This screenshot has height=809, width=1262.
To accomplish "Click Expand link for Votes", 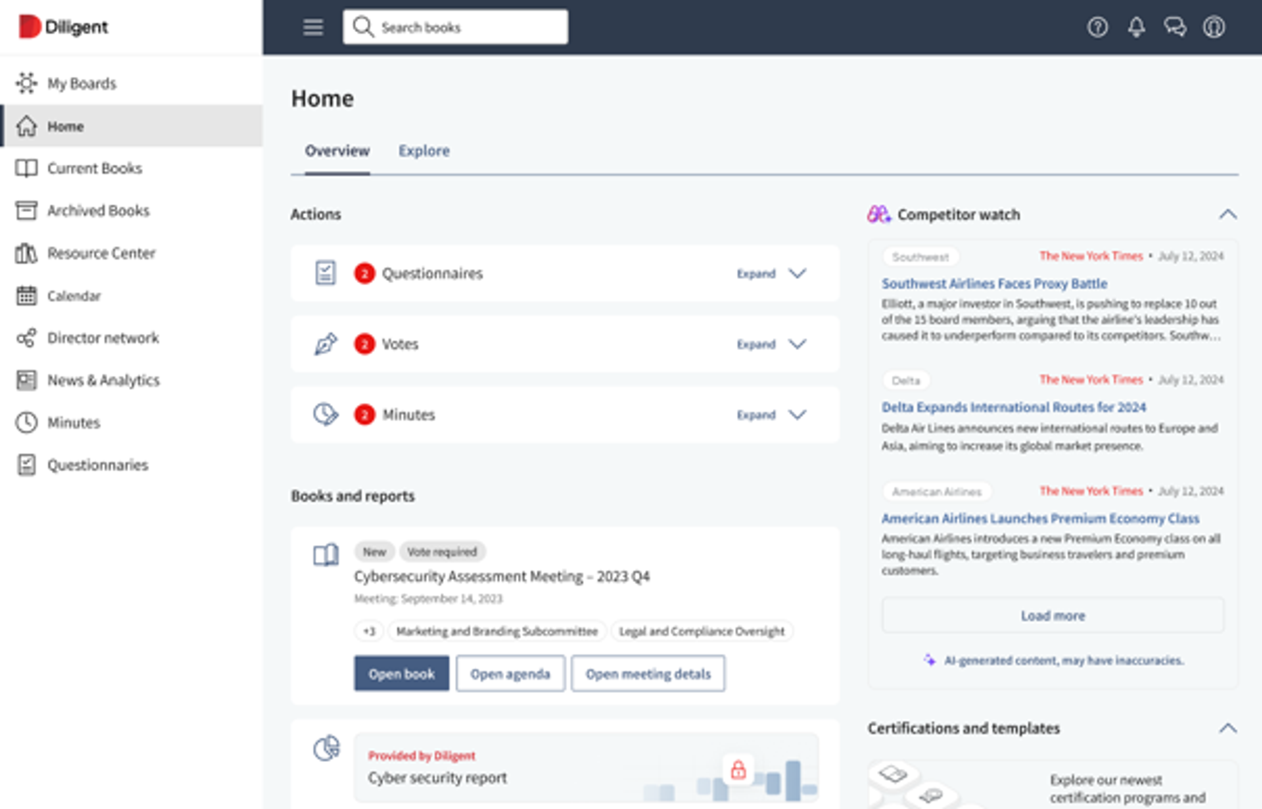I will (x=756, y=344).
